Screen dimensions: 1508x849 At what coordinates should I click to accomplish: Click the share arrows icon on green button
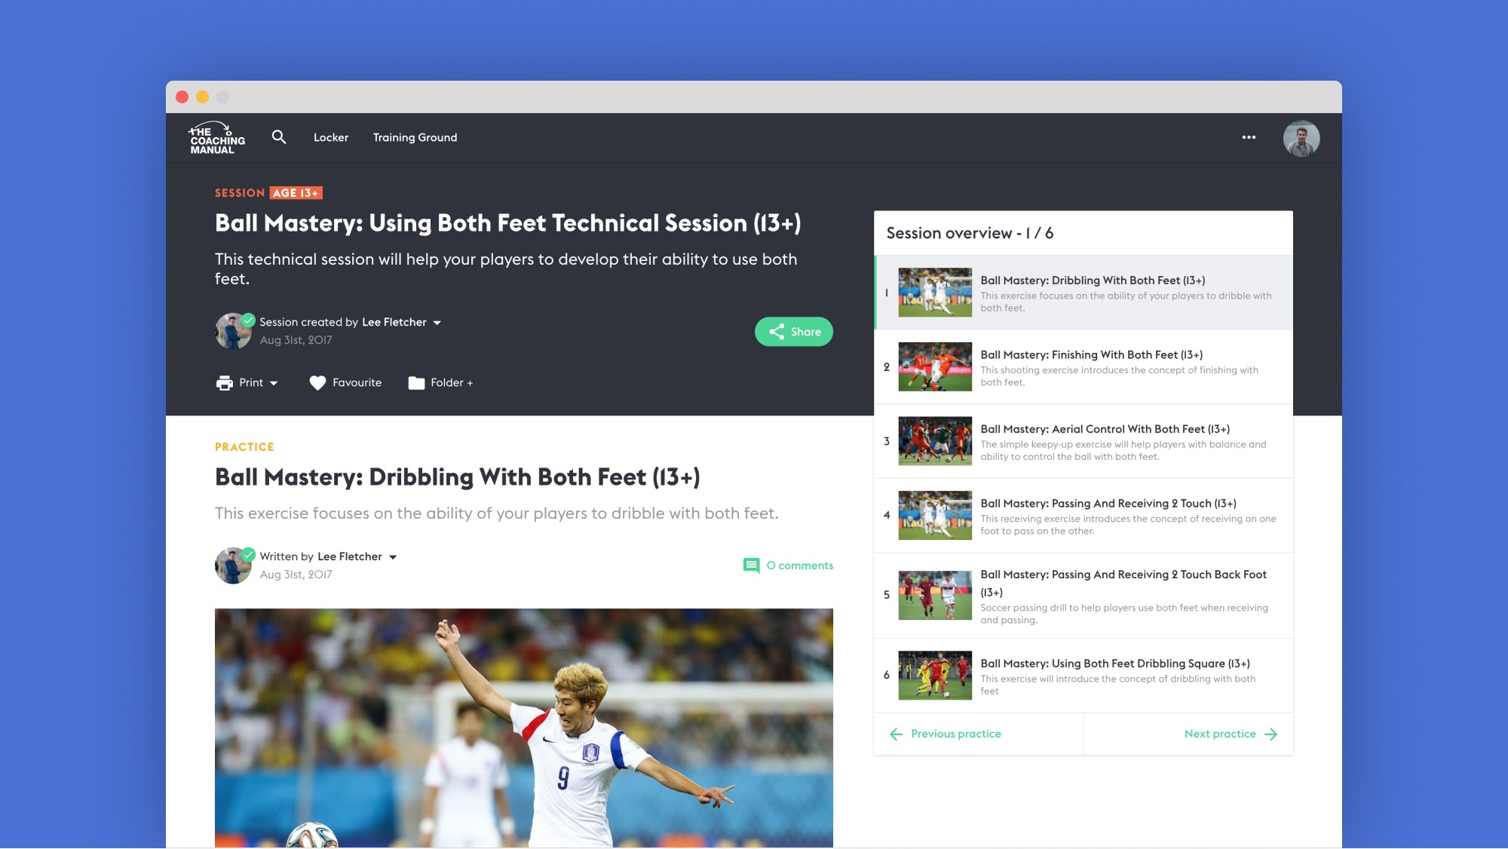tap(776, 331)
